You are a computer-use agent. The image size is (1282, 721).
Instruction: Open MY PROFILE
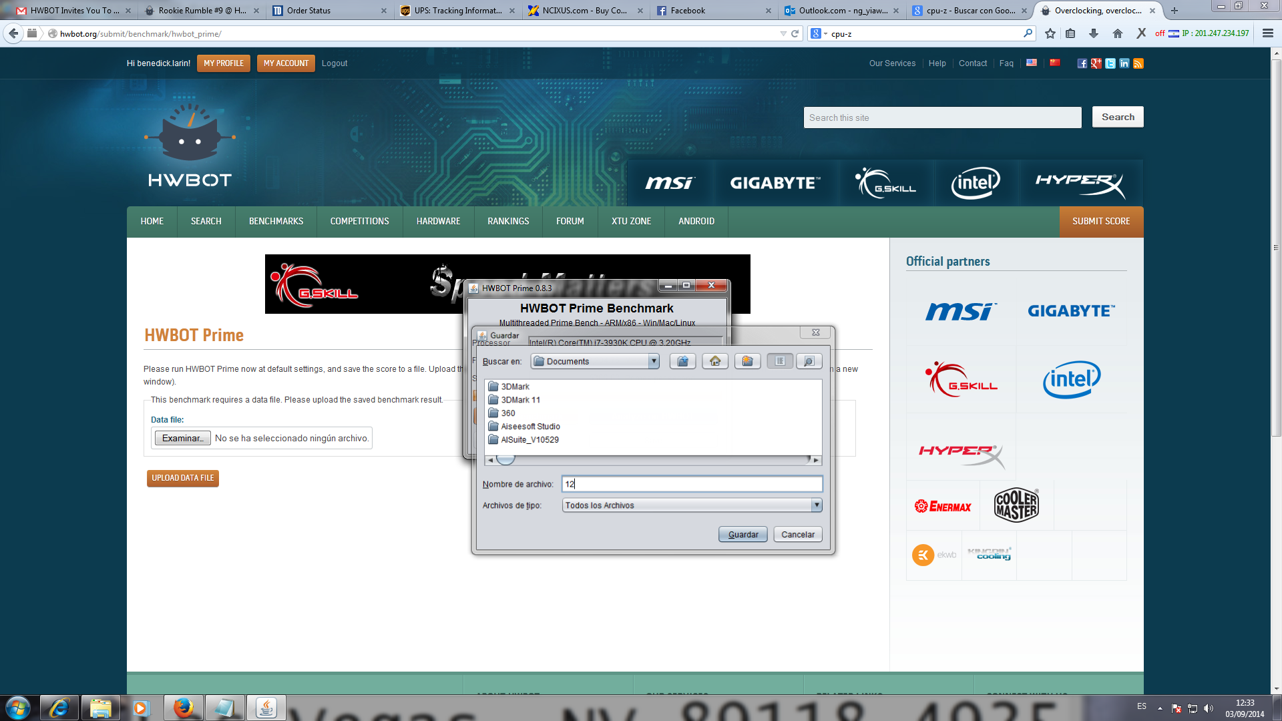point(224,63)
